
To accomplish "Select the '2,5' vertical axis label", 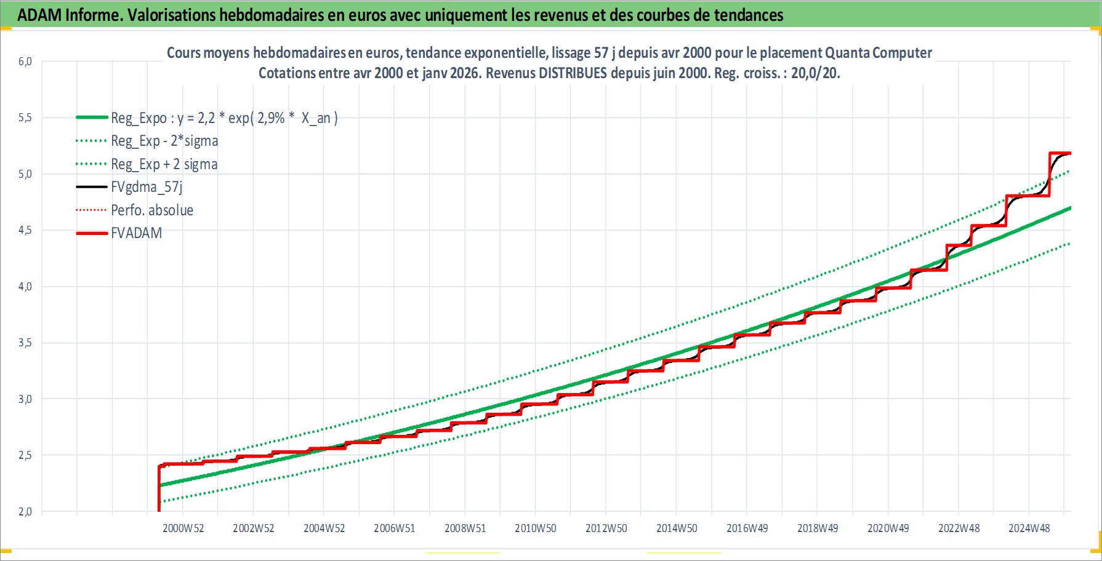I will pos(25,455).
